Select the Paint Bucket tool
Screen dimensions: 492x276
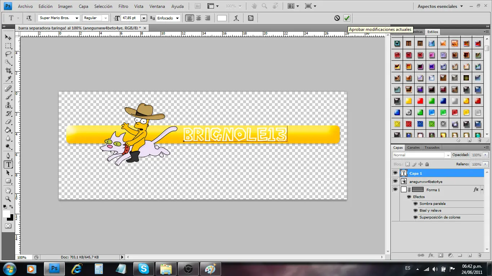point(8,130)
